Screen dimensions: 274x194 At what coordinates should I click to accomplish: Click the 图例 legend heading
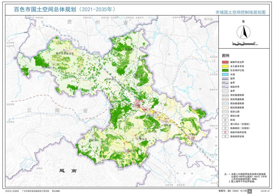(x=226, y=55)
